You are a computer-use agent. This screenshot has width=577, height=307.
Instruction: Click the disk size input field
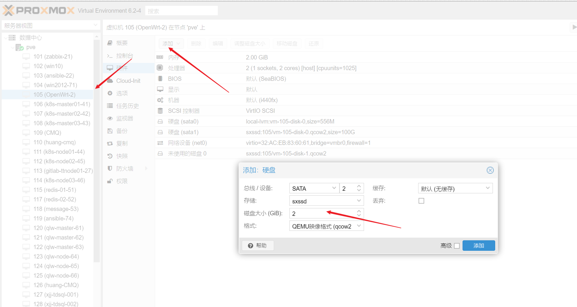point(322,213)
